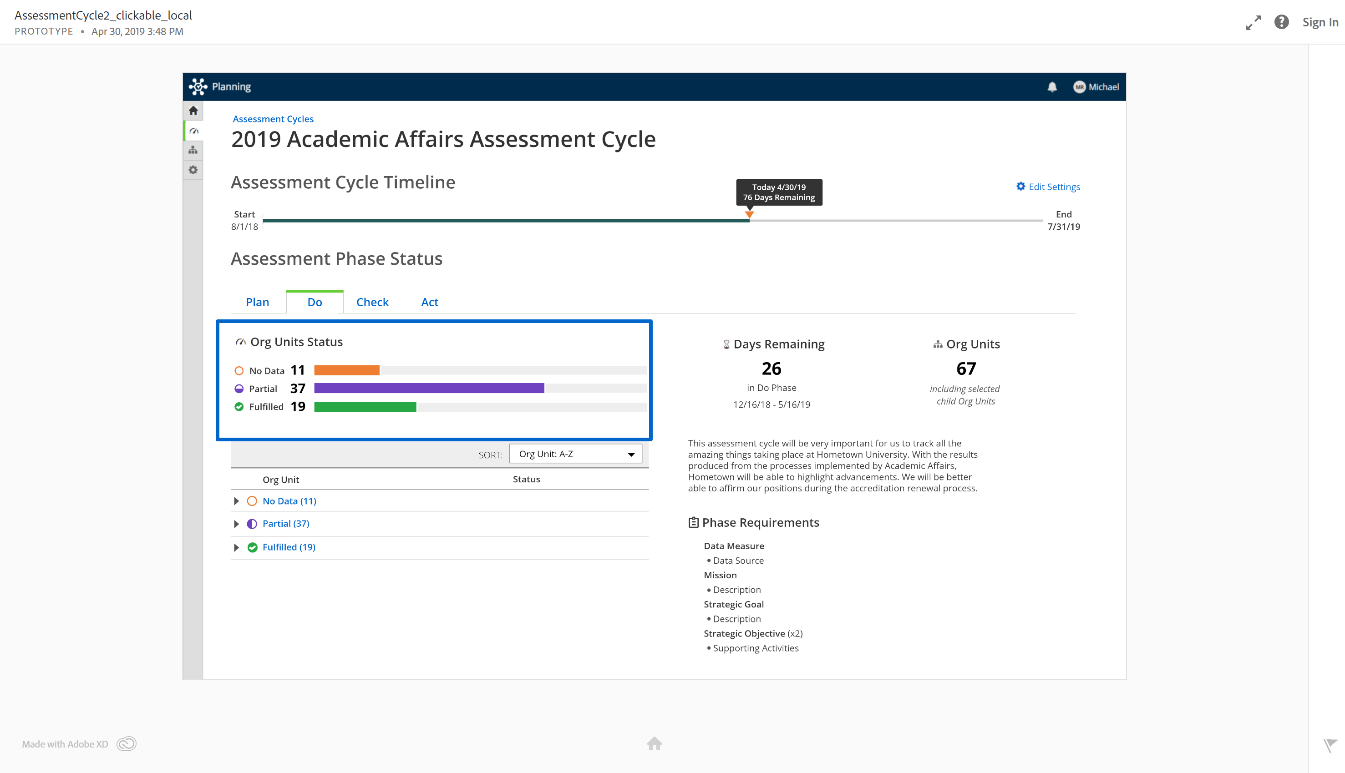Click the Planning logo icon
Image resolution: width=1345 pixels, height=773 pixels.
tap(198, 86)
